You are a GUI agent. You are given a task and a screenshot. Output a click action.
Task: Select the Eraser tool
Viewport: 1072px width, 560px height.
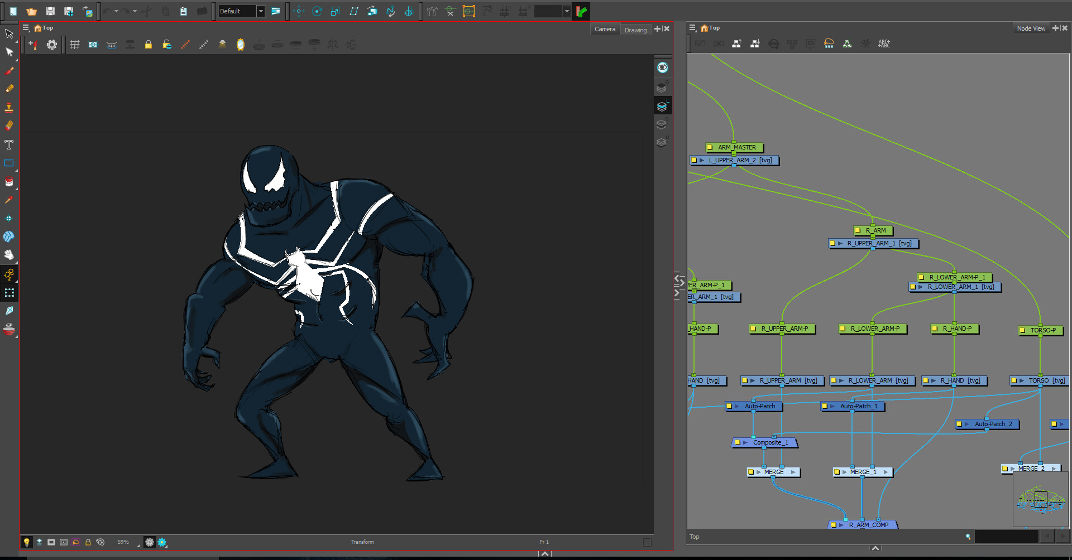[9, 125]
